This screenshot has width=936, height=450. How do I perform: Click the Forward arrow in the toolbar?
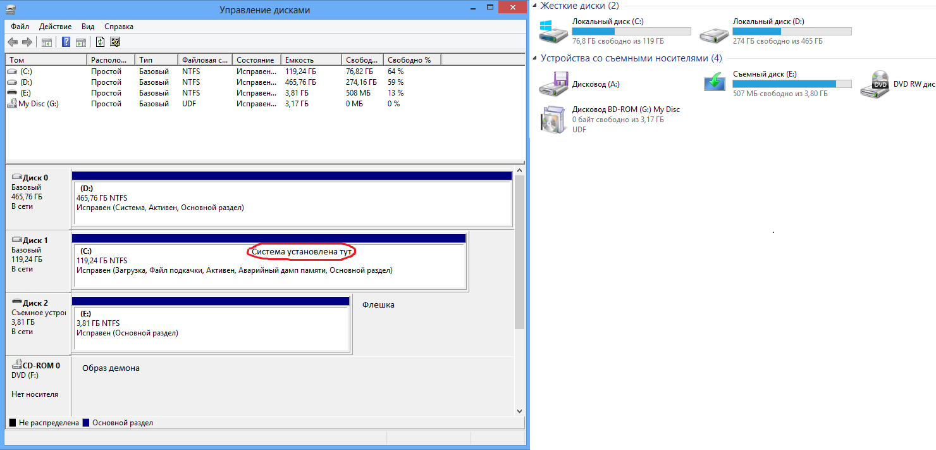[27, 42]
